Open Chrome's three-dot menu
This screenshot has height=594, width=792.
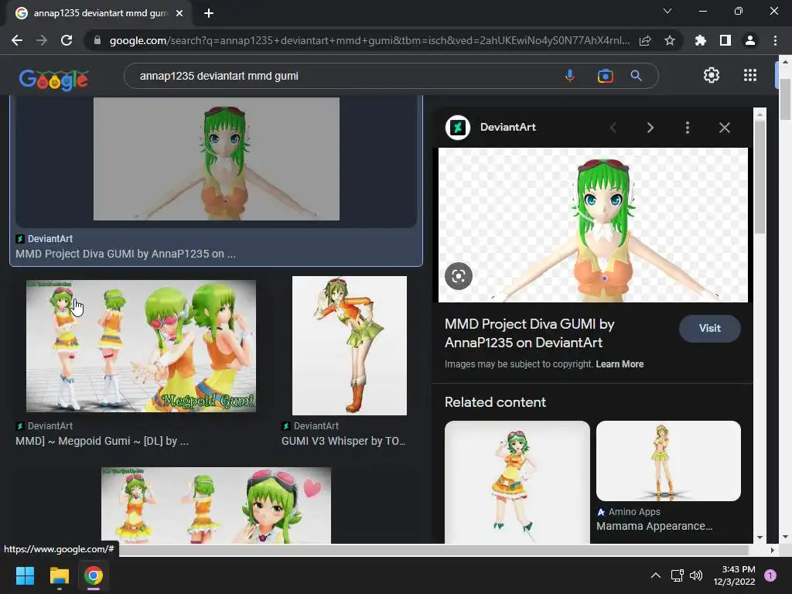775,40
